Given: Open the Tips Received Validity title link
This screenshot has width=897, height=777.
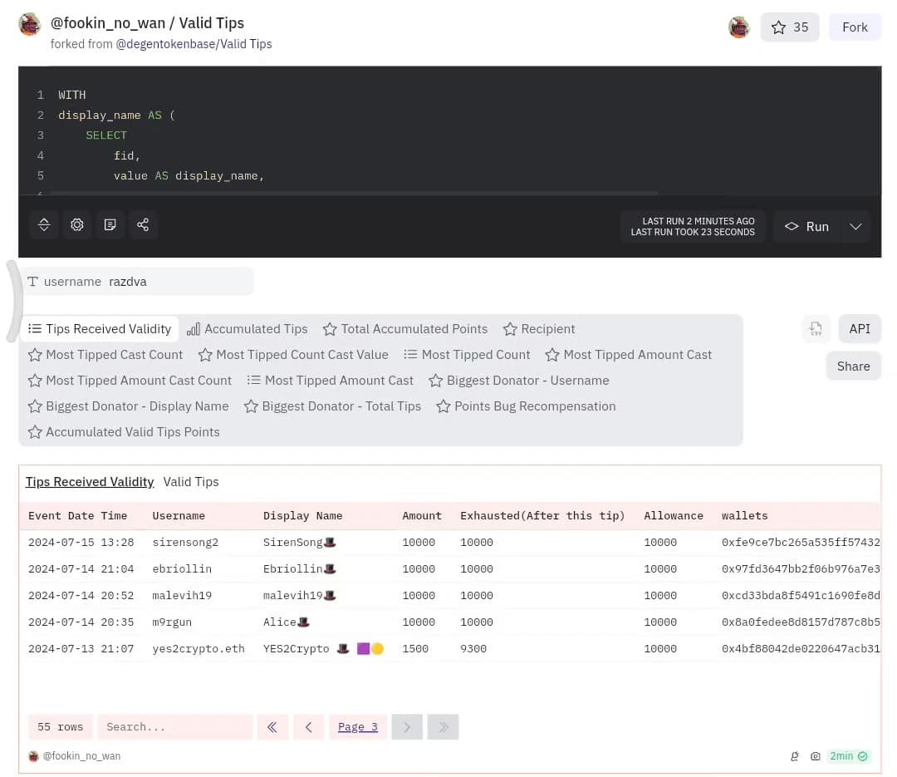Looking at the screenshot, I should pyautogui.click(x=90, y=482).
